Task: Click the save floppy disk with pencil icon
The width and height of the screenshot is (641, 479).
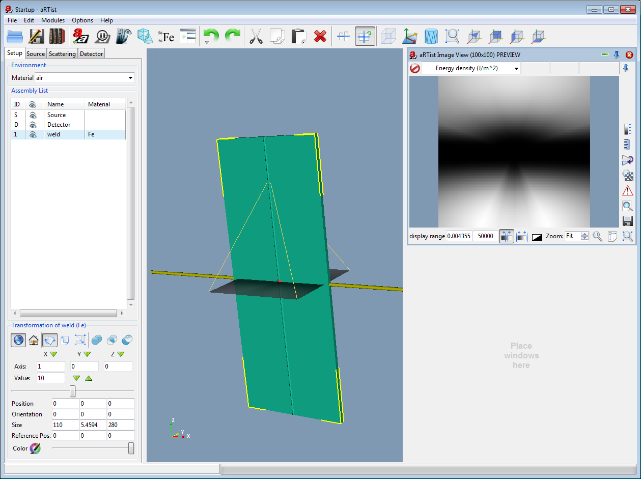Action: pos(36,36)
